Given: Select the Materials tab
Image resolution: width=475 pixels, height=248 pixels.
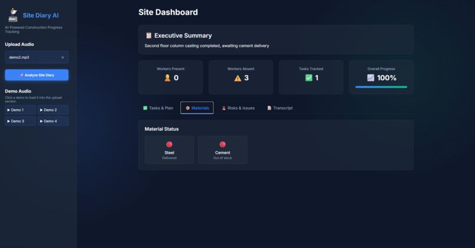Looking at the screenshot, I should 197,108.
